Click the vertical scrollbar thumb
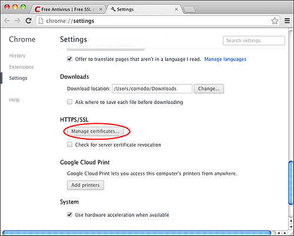This screenshot has height=236, width=294. click(291, 183)
